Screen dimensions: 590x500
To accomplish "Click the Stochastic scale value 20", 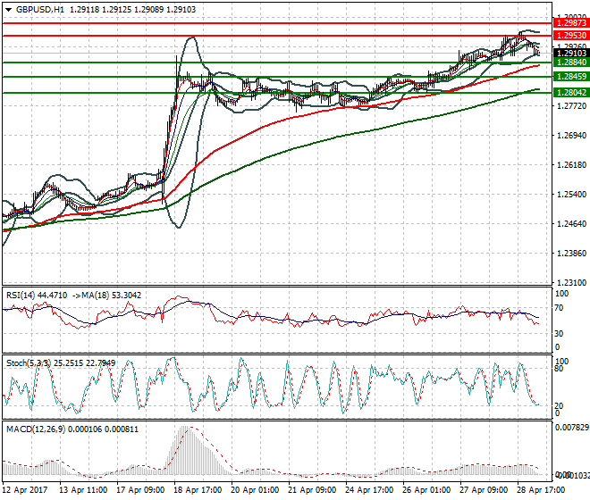I will tap(559, 406).
